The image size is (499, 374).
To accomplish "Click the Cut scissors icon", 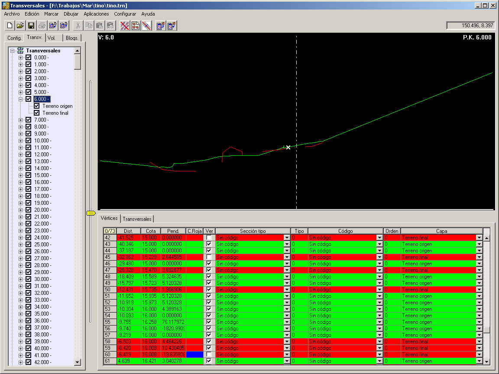I will click(x=78, y=26).
